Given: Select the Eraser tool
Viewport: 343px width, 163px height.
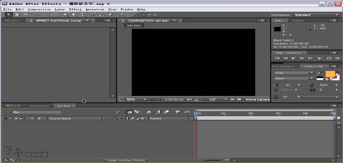Looking at the screenshot, I should pyautogui.click(x=111, y=15).
